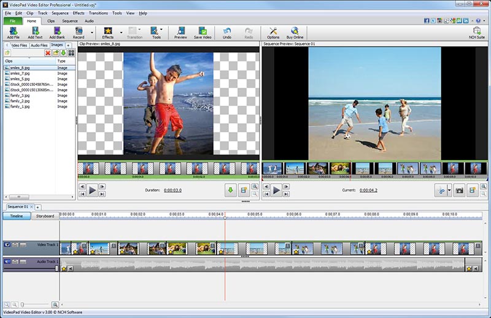The height and width of the screenshot is (318, 491).
Task: Click the red X delete icon in clip bin
Action: tap(48, 53)
